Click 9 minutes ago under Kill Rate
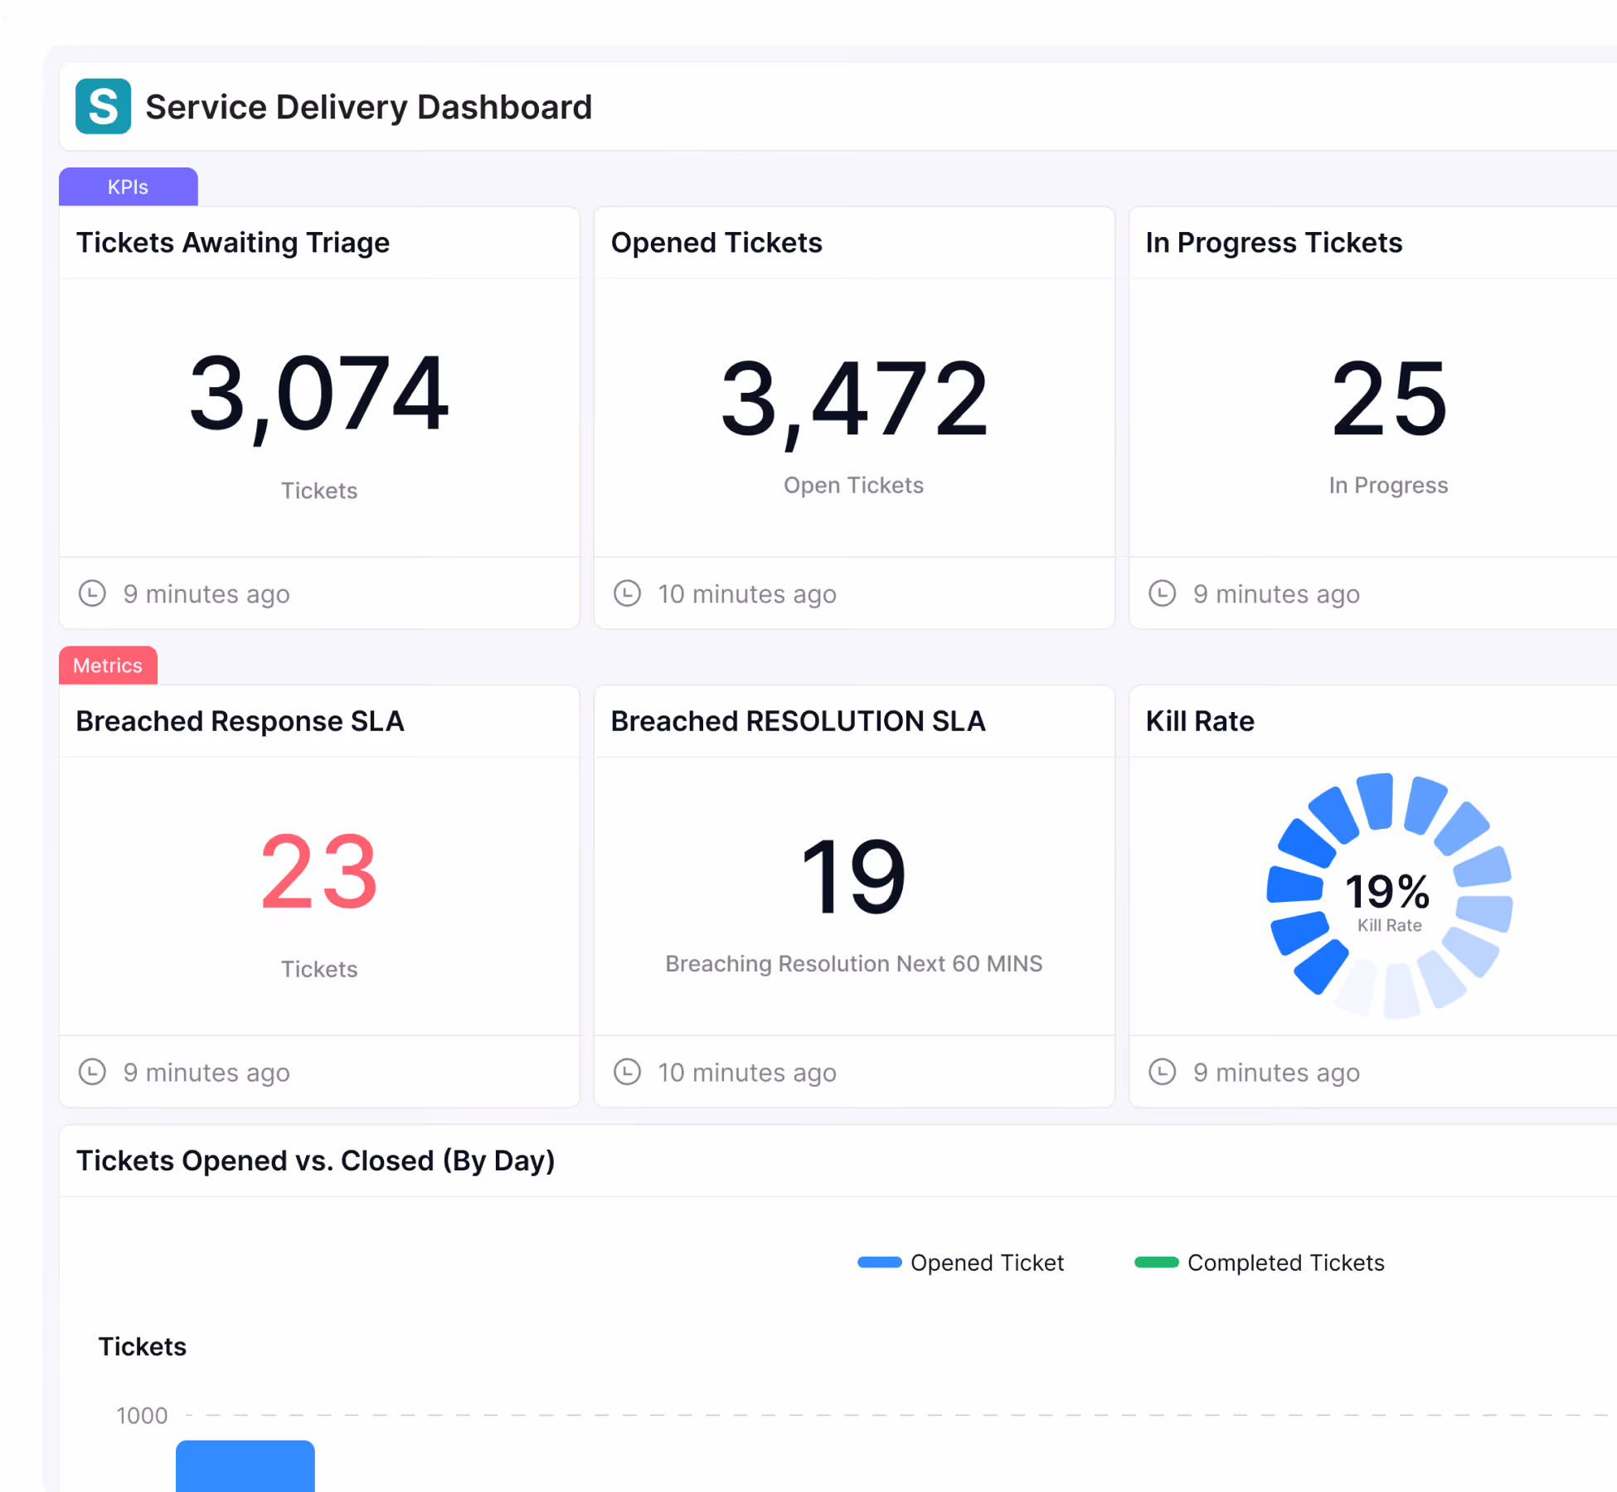 tap(1276, 1072)
